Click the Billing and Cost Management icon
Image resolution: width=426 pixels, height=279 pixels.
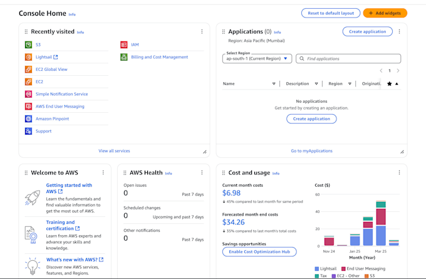coord(124,57)
